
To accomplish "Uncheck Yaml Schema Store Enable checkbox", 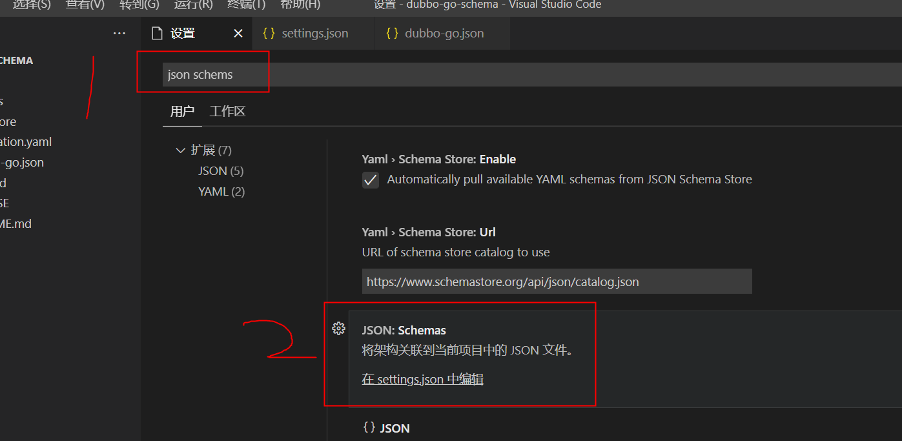I will pyautogui.click(x=371, y=180).
